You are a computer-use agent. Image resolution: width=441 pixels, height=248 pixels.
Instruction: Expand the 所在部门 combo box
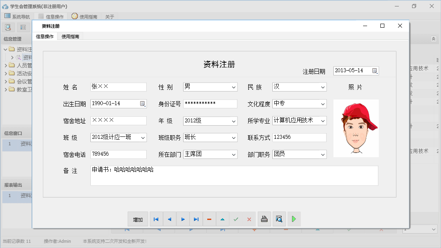click(x=234, y=154)
